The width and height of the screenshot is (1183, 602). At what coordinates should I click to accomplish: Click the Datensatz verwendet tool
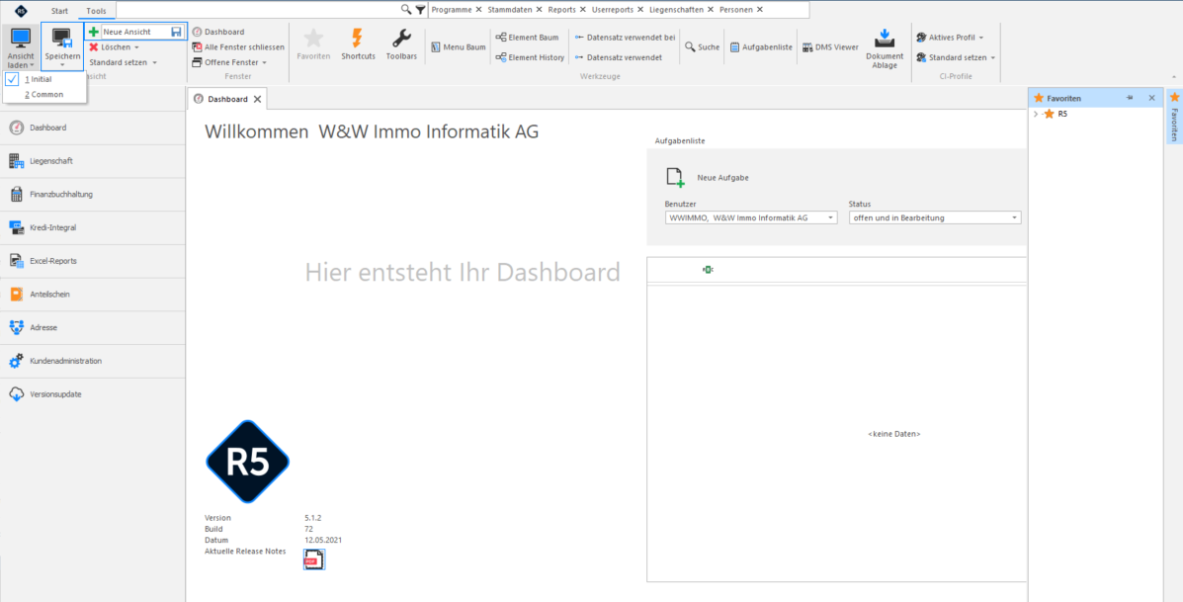tap(619, 57)
